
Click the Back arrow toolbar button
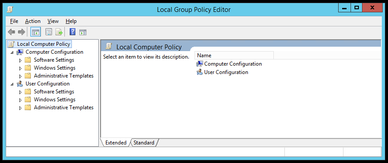11,32
